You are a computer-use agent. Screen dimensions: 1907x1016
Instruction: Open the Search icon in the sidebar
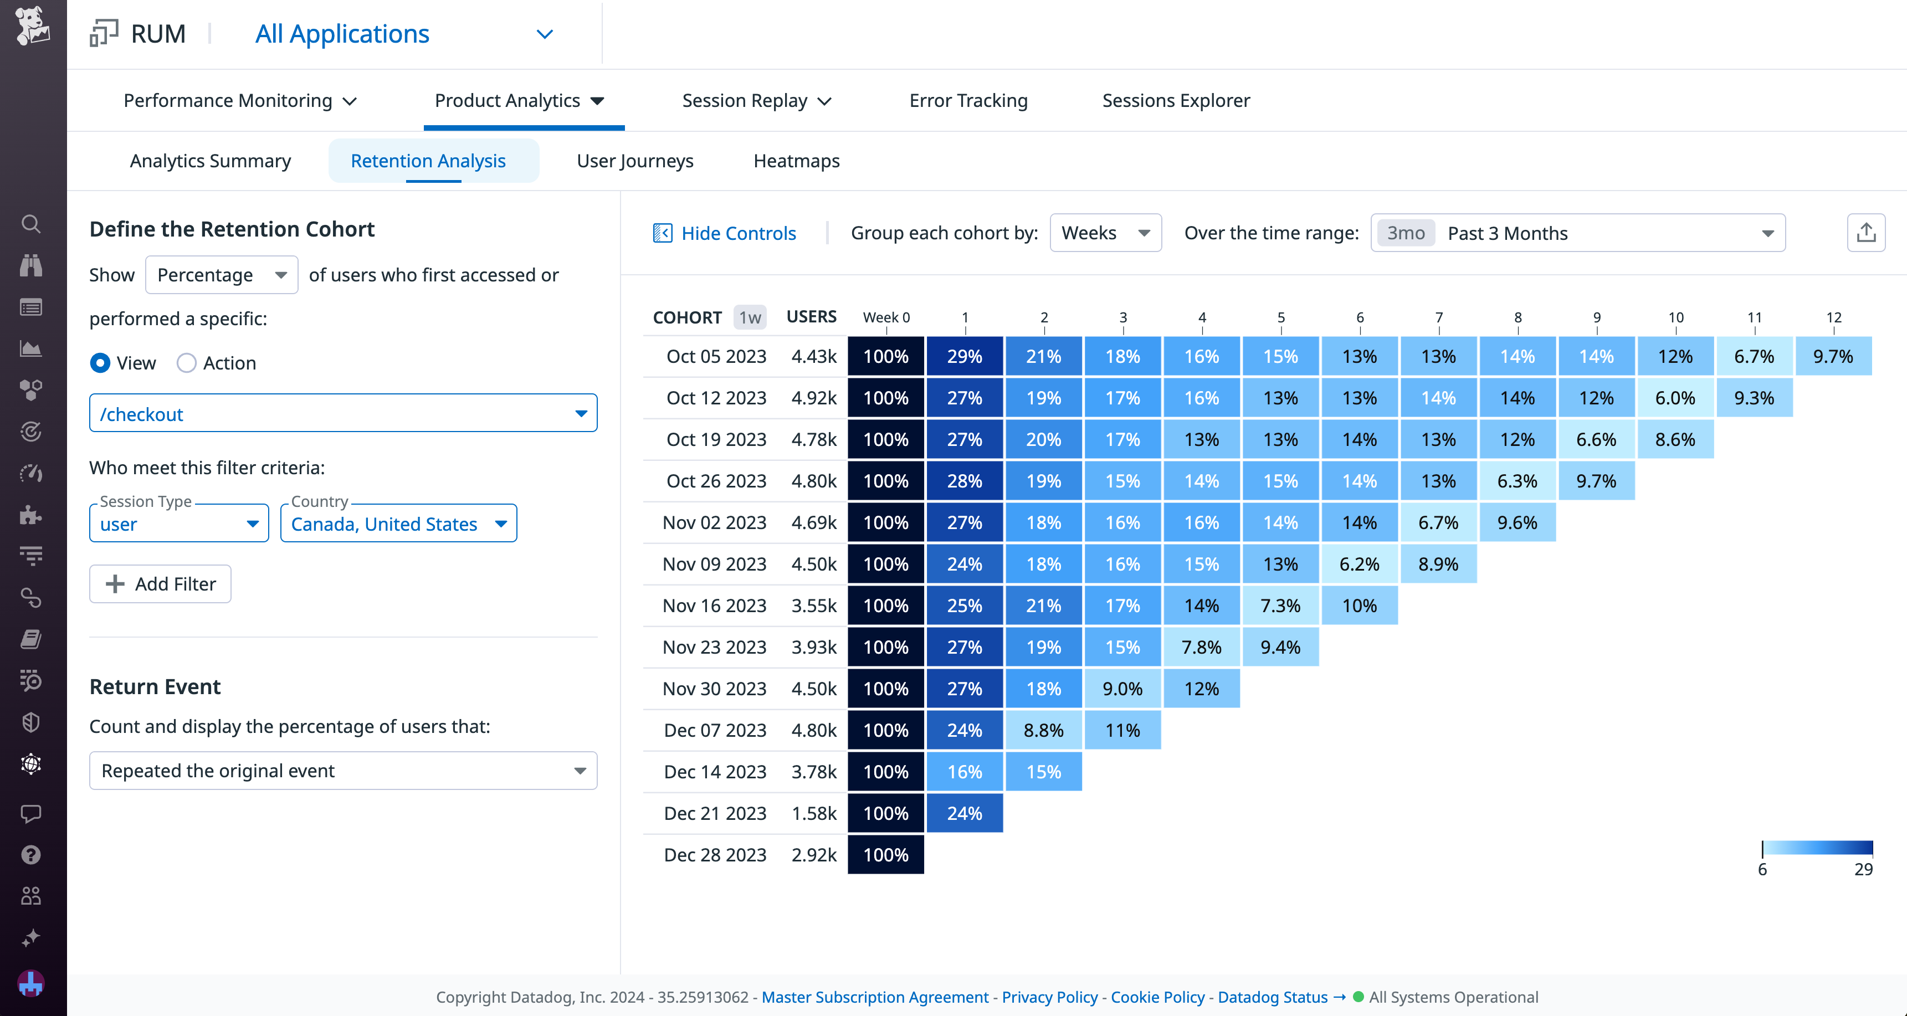tap(31, 224)
